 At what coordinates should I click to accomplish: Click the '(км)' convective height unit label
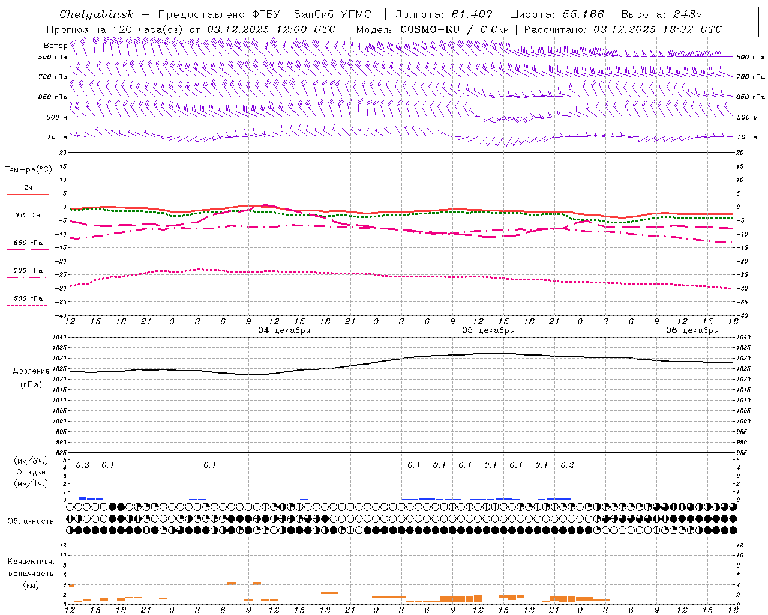(31, 585)
